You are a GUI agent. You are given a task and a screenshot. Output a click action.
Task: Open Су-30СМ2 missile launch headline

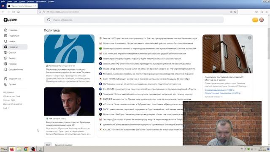point(149,89)
